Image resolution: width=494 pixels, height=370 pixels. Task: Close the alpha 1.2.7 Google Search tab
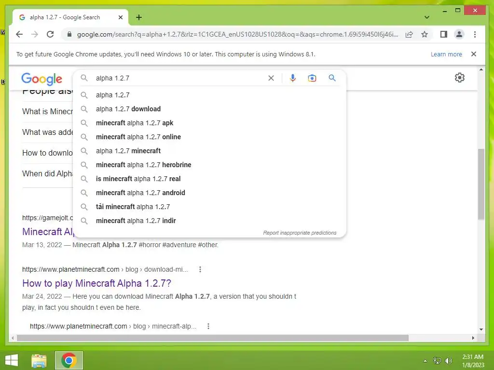tap(120, 17)
